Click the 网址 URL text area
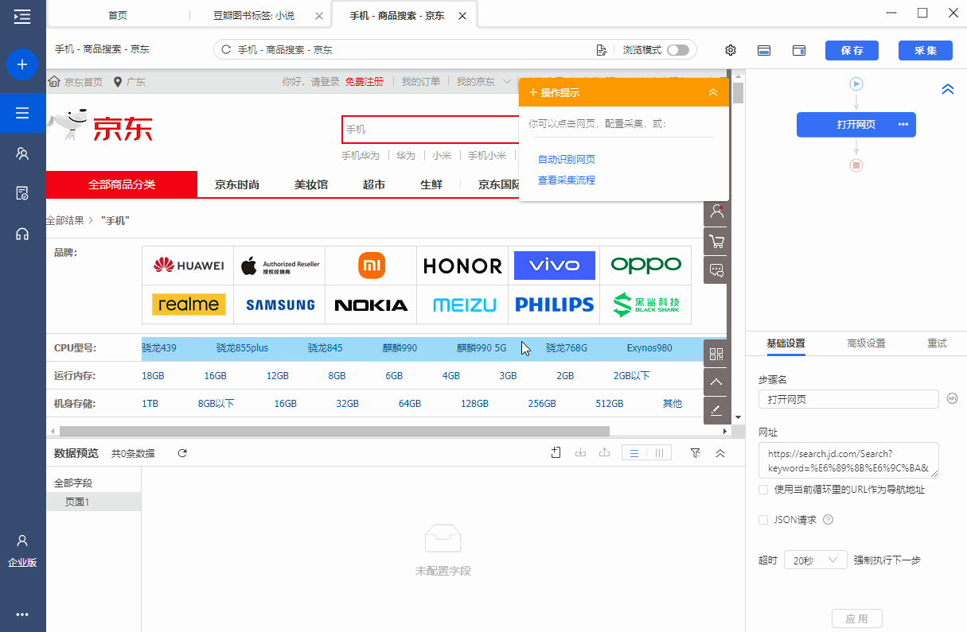Screen dimensions: 967x632 coord(849,460)
